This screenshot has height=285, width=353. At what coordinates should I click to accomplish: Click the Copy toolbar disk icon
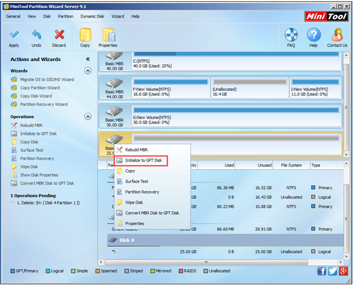(85, 34)
